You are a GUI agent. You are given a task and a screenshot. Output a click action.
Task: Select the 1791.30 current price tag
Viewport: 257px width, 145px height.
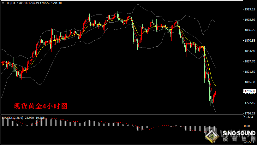pos(250,91)
